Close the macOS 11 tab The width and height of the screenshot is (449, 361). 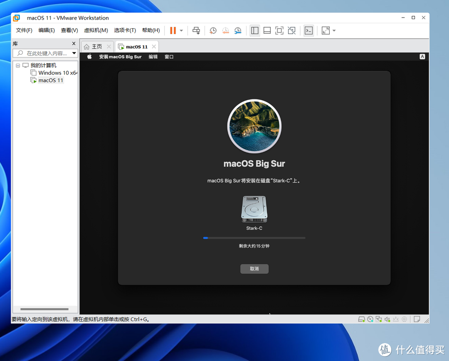(154, 47)
